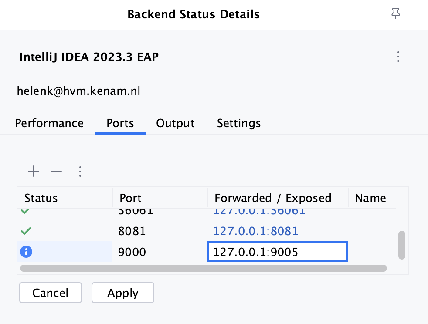Click the pin icon in the title bar
The image size is (428, 324).
395,14
